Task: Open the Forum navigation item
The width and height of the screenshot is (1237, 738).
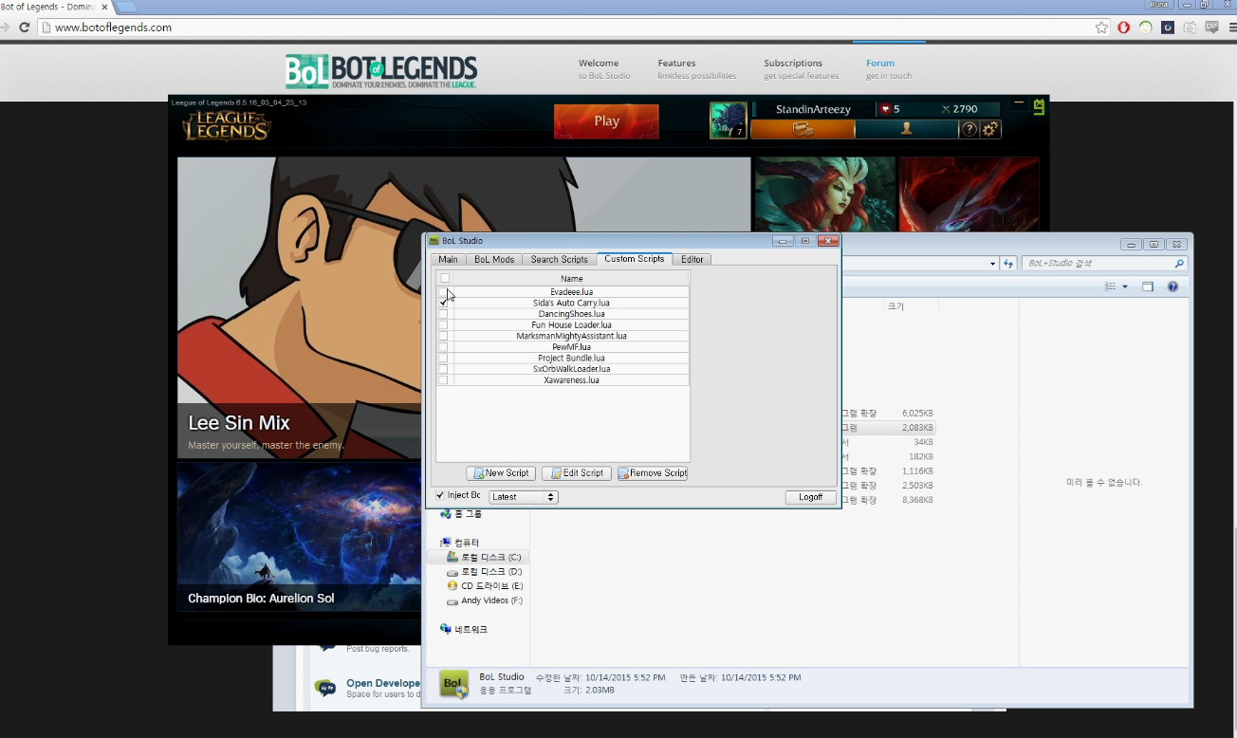Action: point(889,69)
